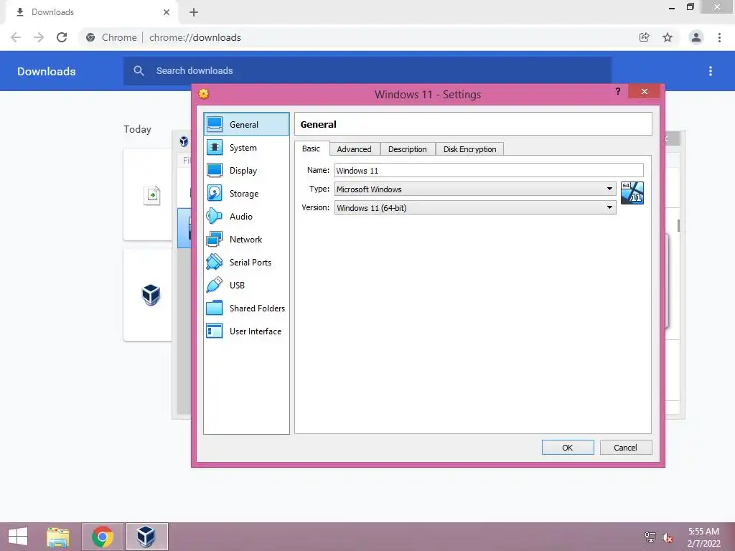Select the General monitor icon in sidebar
Image resolution: width=735 pixels, height=551 pixels.
[215, 125]
